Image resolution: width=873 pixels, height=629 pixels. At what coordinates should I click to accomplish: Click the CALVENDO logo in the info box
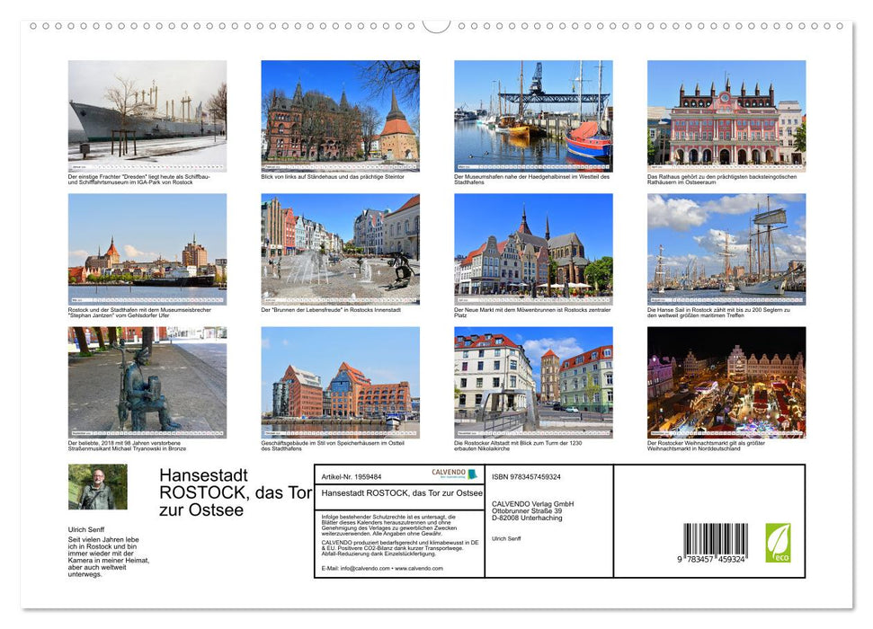(x=455, y=474)
